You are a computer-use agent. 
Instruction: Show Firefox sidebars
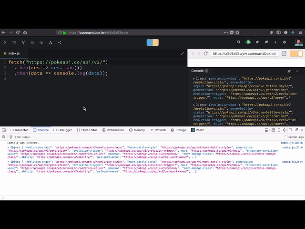tap(278, 32)
